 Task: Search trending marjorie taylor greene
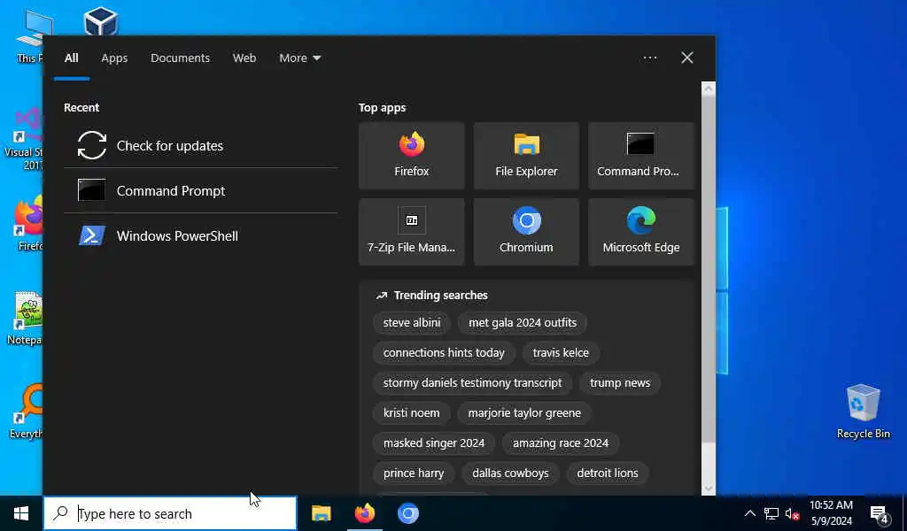(x=524, y=412)
